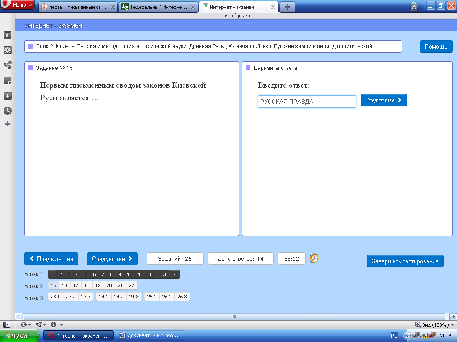The height and width of the screenshot is (342, 457).
Task: Go to question 14 in Блок 1
Action: click(174, 274)
